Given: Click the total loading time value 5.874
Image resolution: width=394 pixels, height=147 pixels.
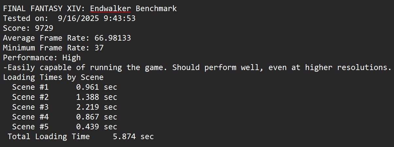Looking at the screenshot, I should point(124,136).
